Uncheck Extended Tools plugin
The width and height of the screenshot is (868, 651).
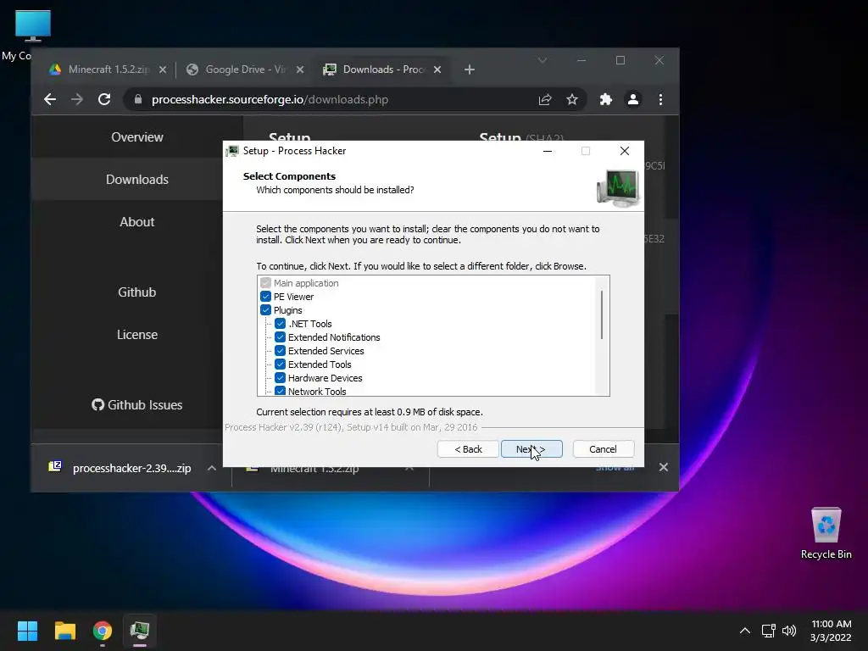tap(280, 364)
